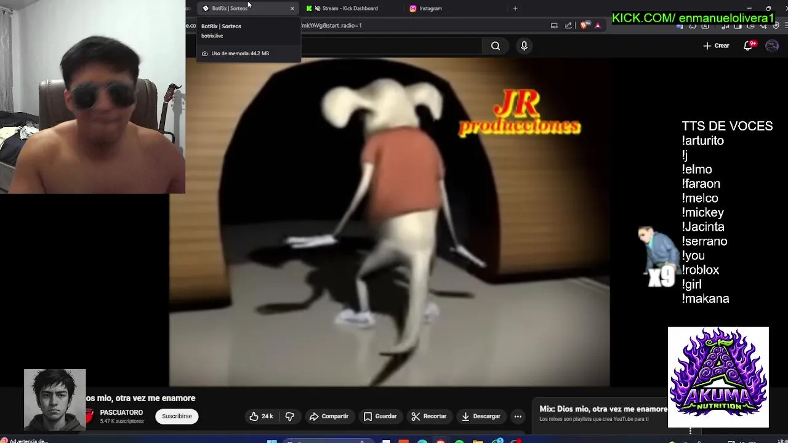Click the playing video frame

point(389,222)
